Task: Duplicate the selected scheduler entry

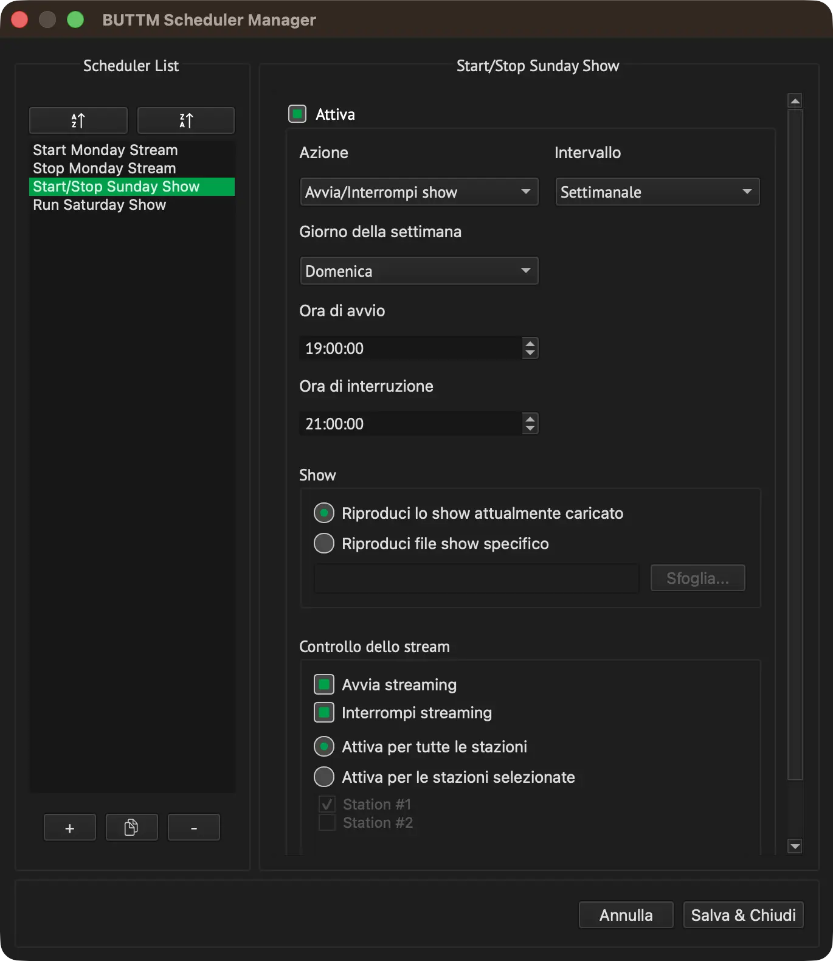Action: [132, 827]
